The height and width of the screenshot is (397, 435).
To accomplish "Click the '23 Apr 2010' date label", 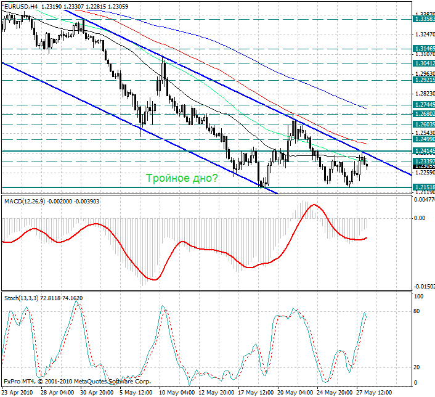I will pos(17,393).
